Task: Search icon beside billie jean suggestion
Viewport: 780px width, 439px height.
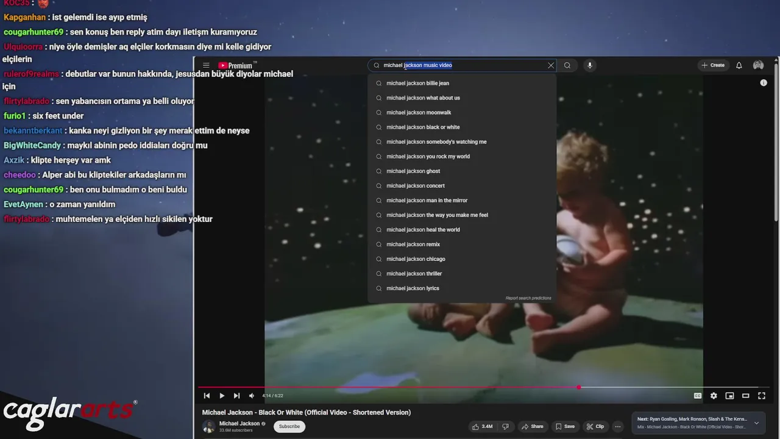Action: pos(379,83)
